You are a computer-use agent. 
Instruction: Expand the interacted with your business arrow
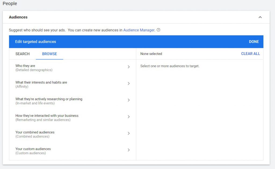(x=129, y=117)
